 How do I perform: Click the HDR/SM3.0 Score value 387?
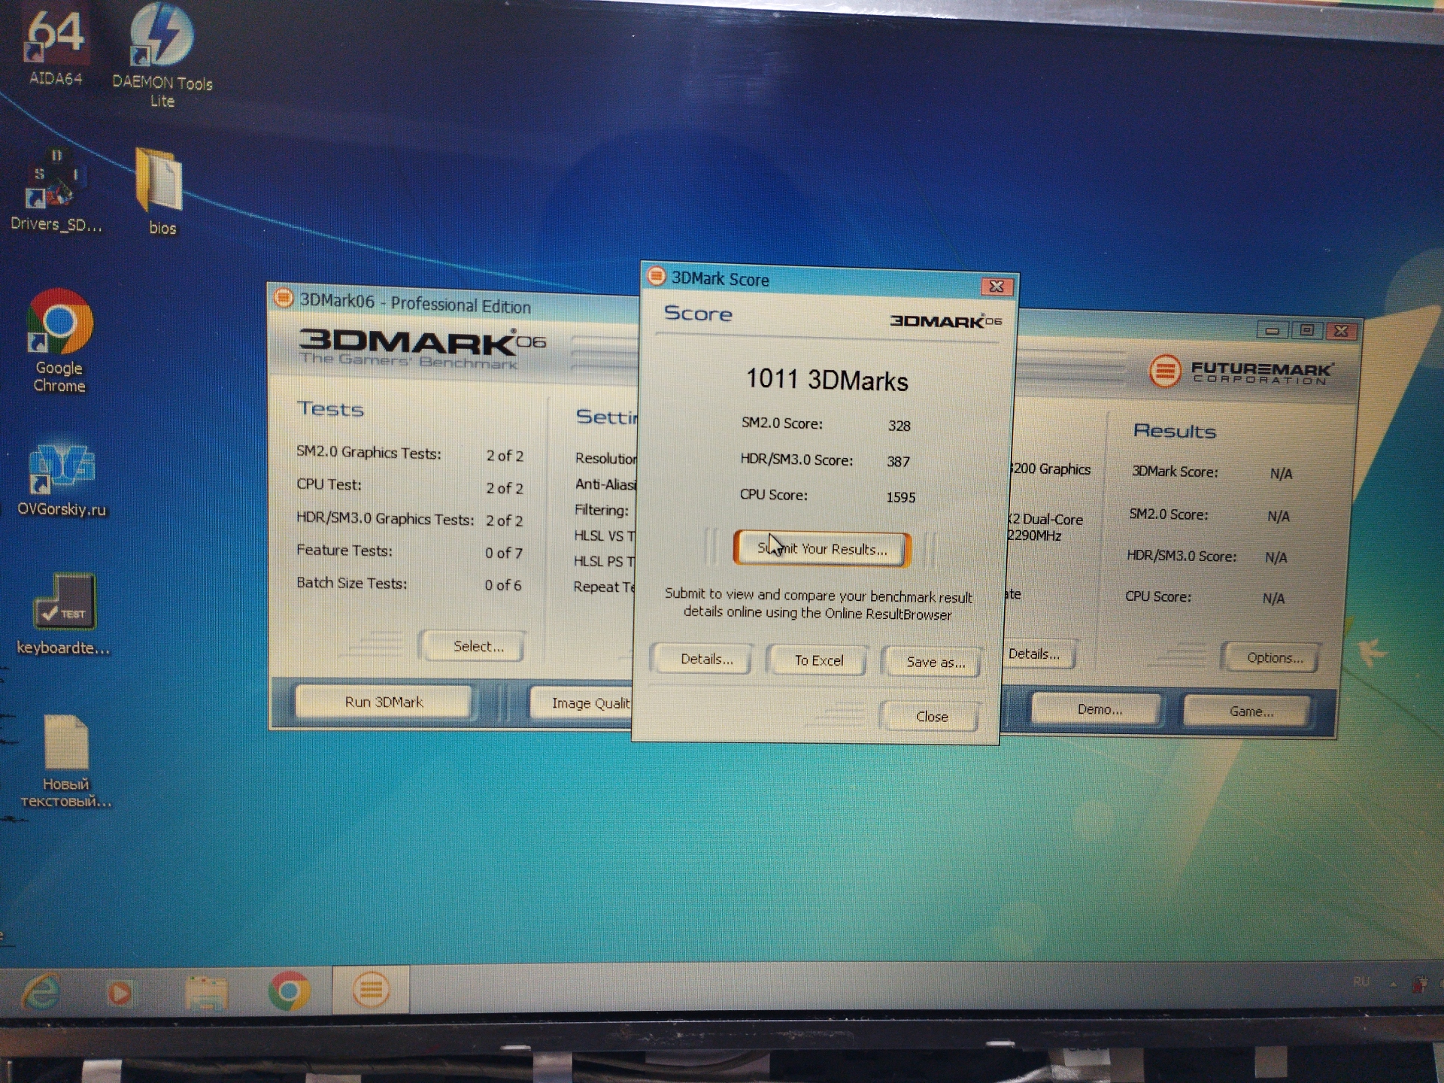point(898,462)
